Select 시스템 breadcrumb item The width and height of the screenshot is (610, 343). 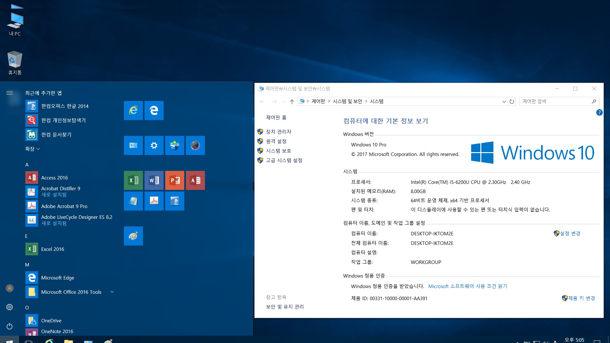pyautogui.click(x=377, y=101)
